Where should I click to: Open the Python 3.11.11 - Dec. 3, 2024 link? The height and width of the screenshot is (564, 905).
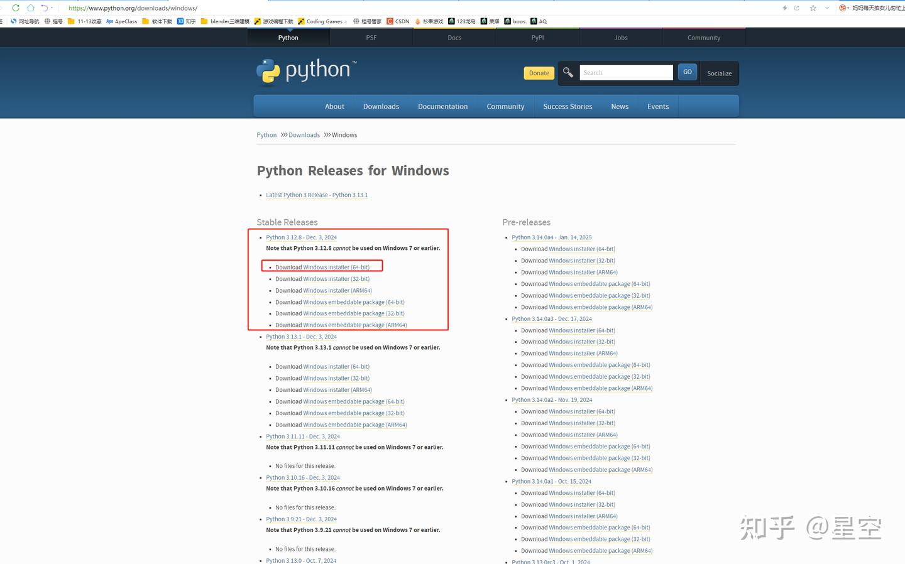(x=303, y=437)
